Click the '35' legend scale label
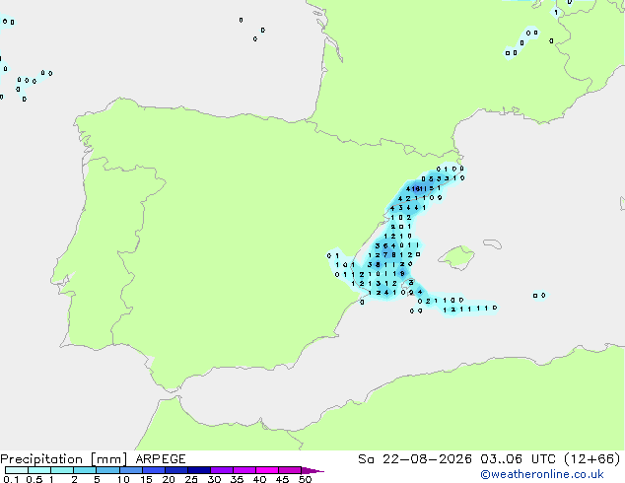The height and width of the screenshot is (483, 625). (x=237, y=479)
